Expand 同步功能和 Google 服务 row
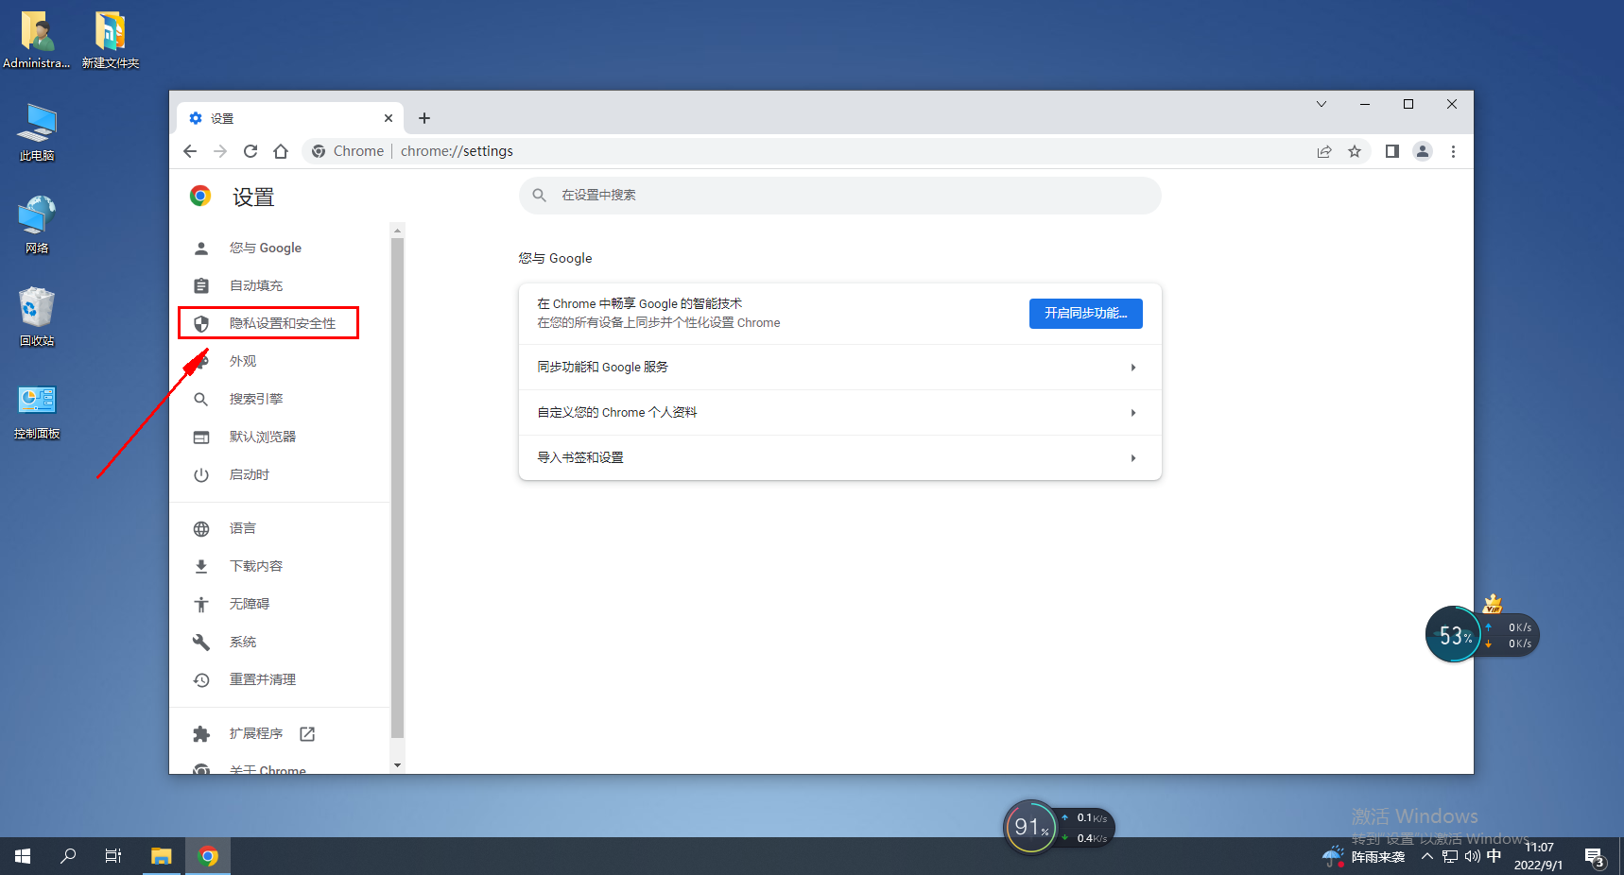This screenshot has height=875, width=1624. coord(839,368)
